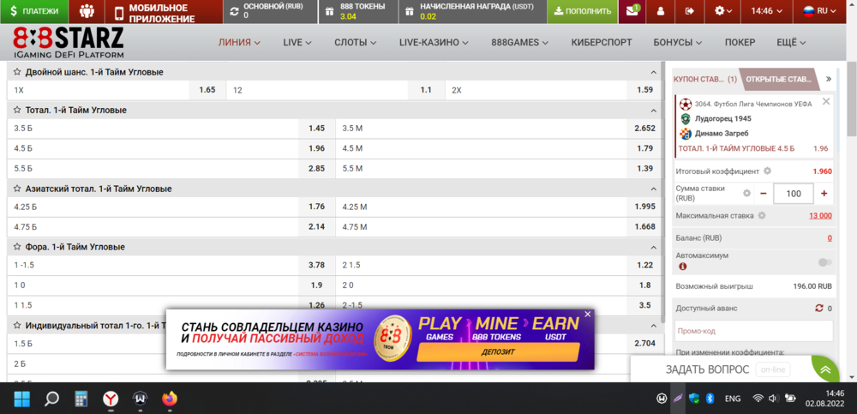Screen dimensions: 857x414
Task: Select 4.5 Б odds 1.96
Action: pos(316,148)
